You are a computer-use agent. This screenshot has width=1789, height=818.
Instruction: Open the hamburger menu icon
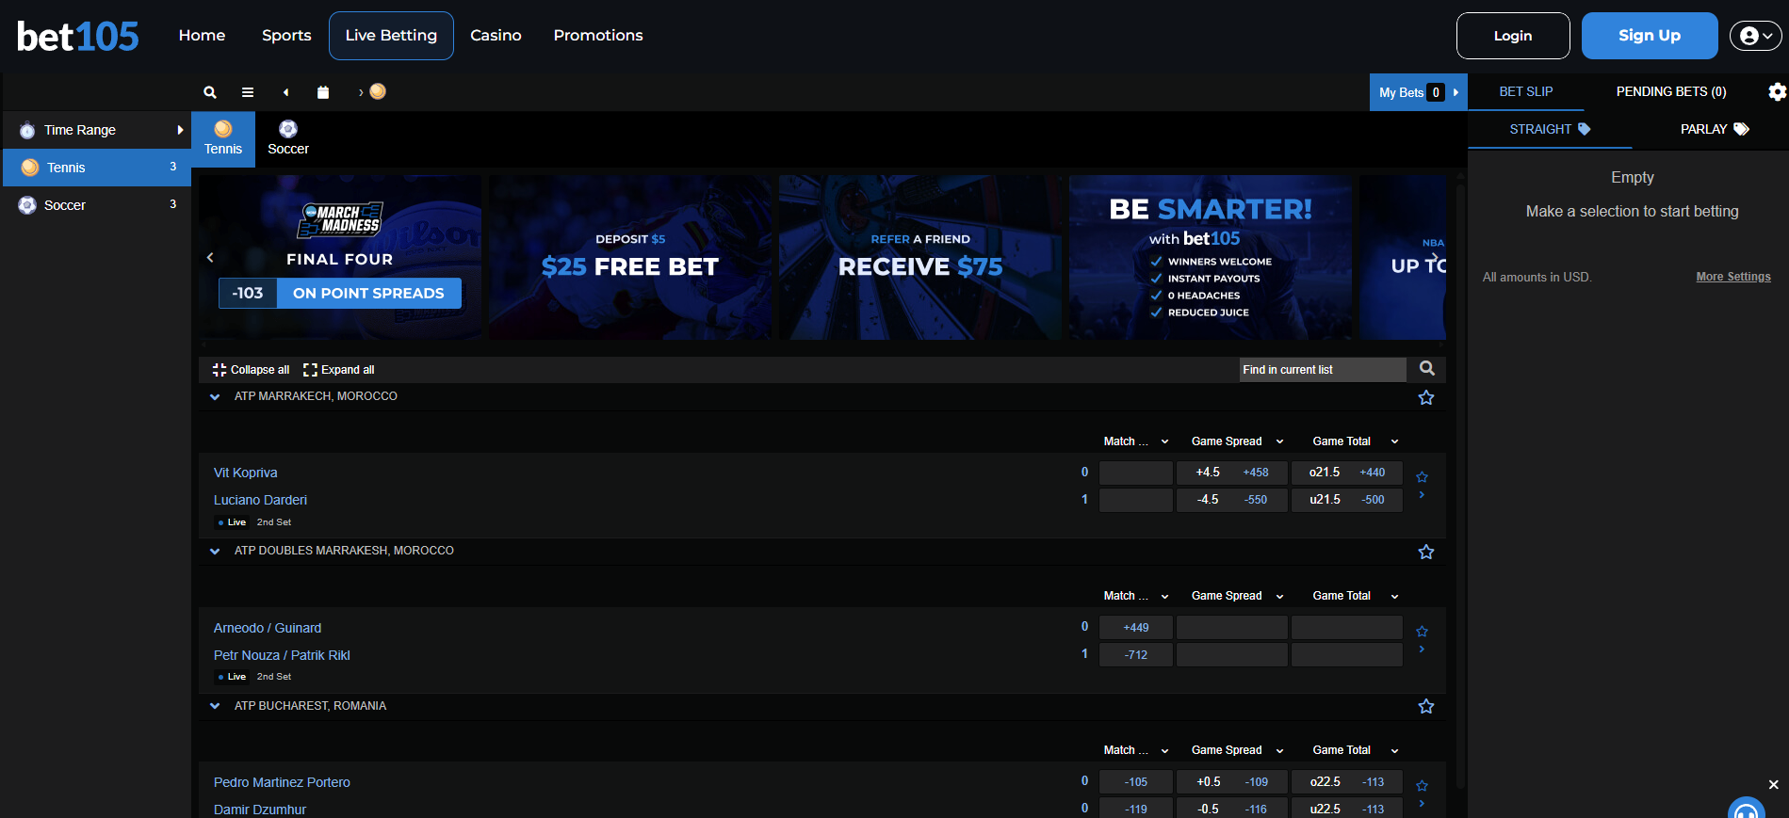248,92
